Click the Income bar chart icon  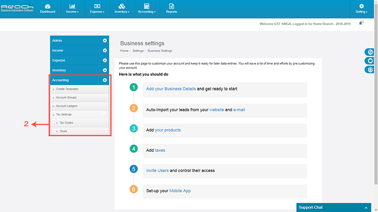point(72,6)
